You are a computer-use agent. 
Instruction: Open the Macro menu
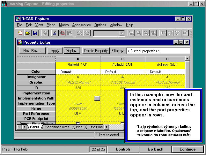(x=64, y=25)
